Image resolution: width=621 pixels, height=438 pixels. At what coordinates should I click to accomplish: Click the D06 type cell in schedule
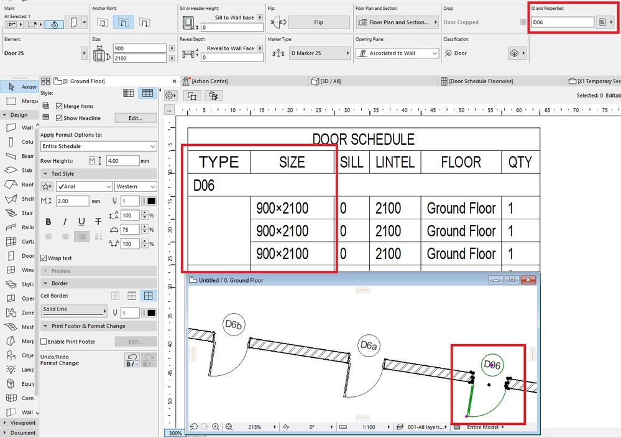click(x=203, y=185)
